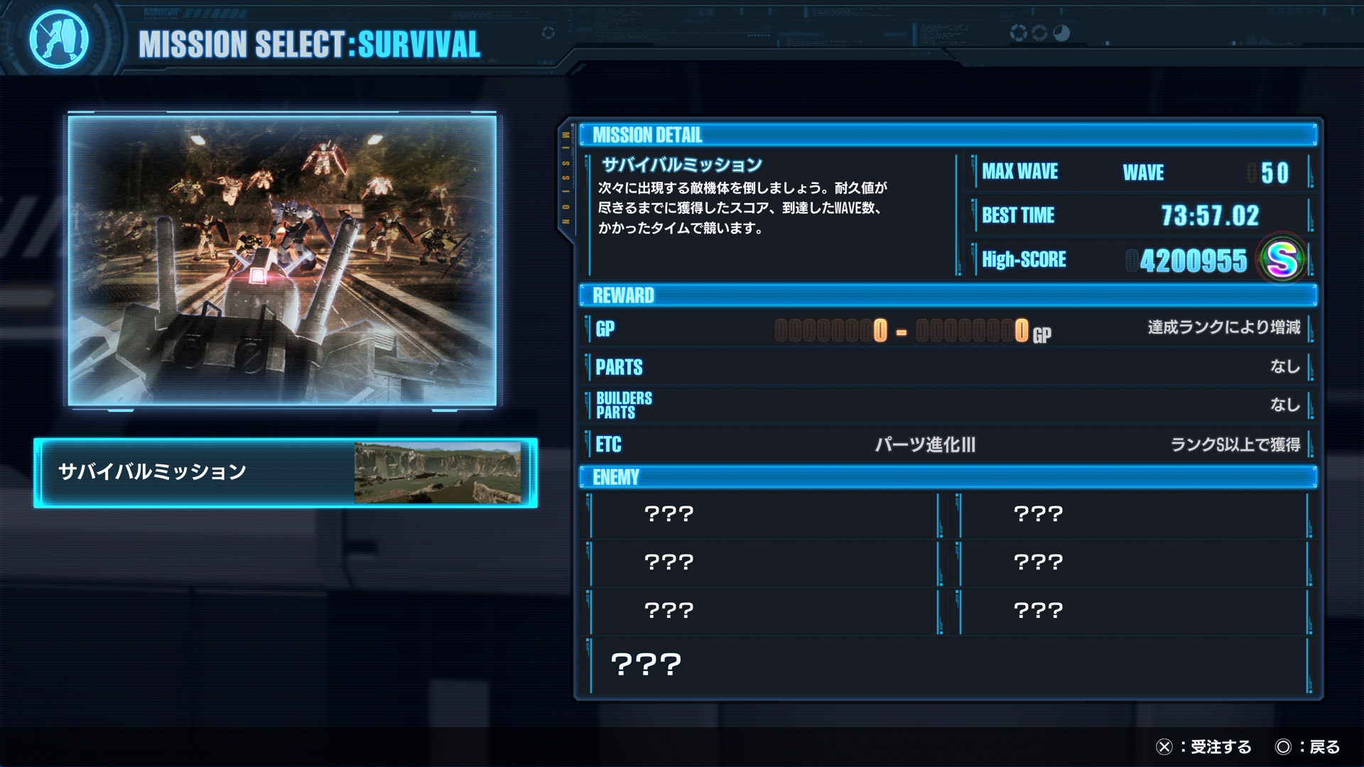Click the Gundam emblem icon in header

click(x=59, y=39)
